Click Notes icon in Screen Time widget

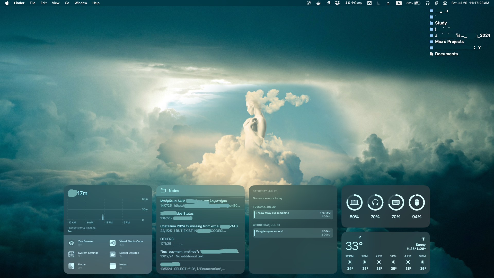(112, 266)
